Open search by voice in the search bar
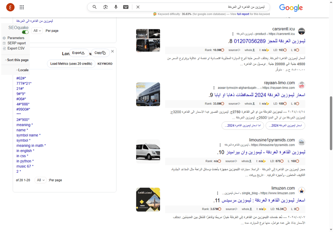Screen dimensions: 333x232 [116, 7]
